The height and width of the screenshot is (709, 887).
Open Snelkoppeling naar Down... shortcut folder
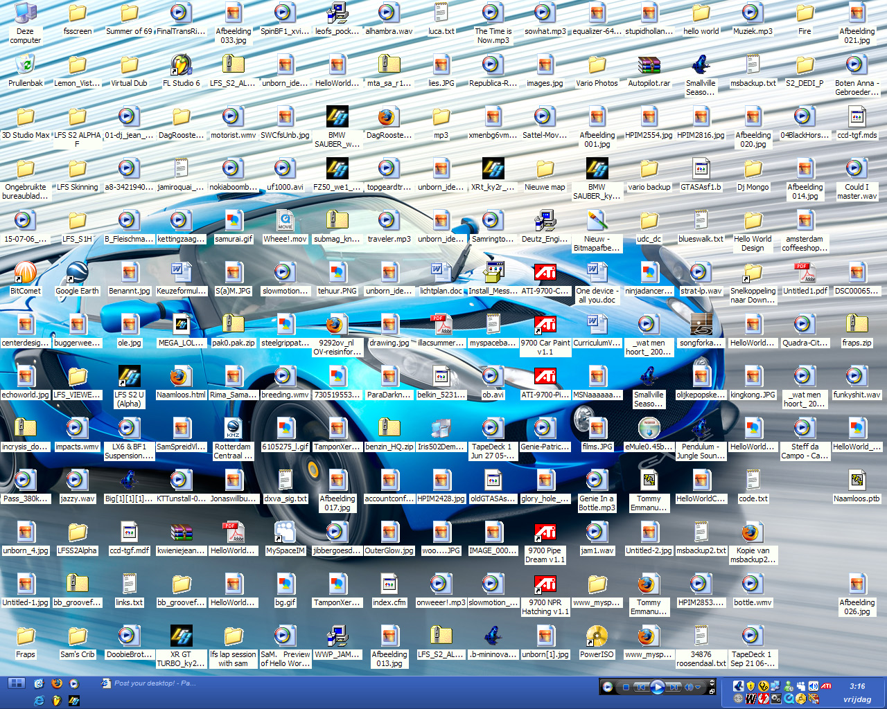(753, 283)
